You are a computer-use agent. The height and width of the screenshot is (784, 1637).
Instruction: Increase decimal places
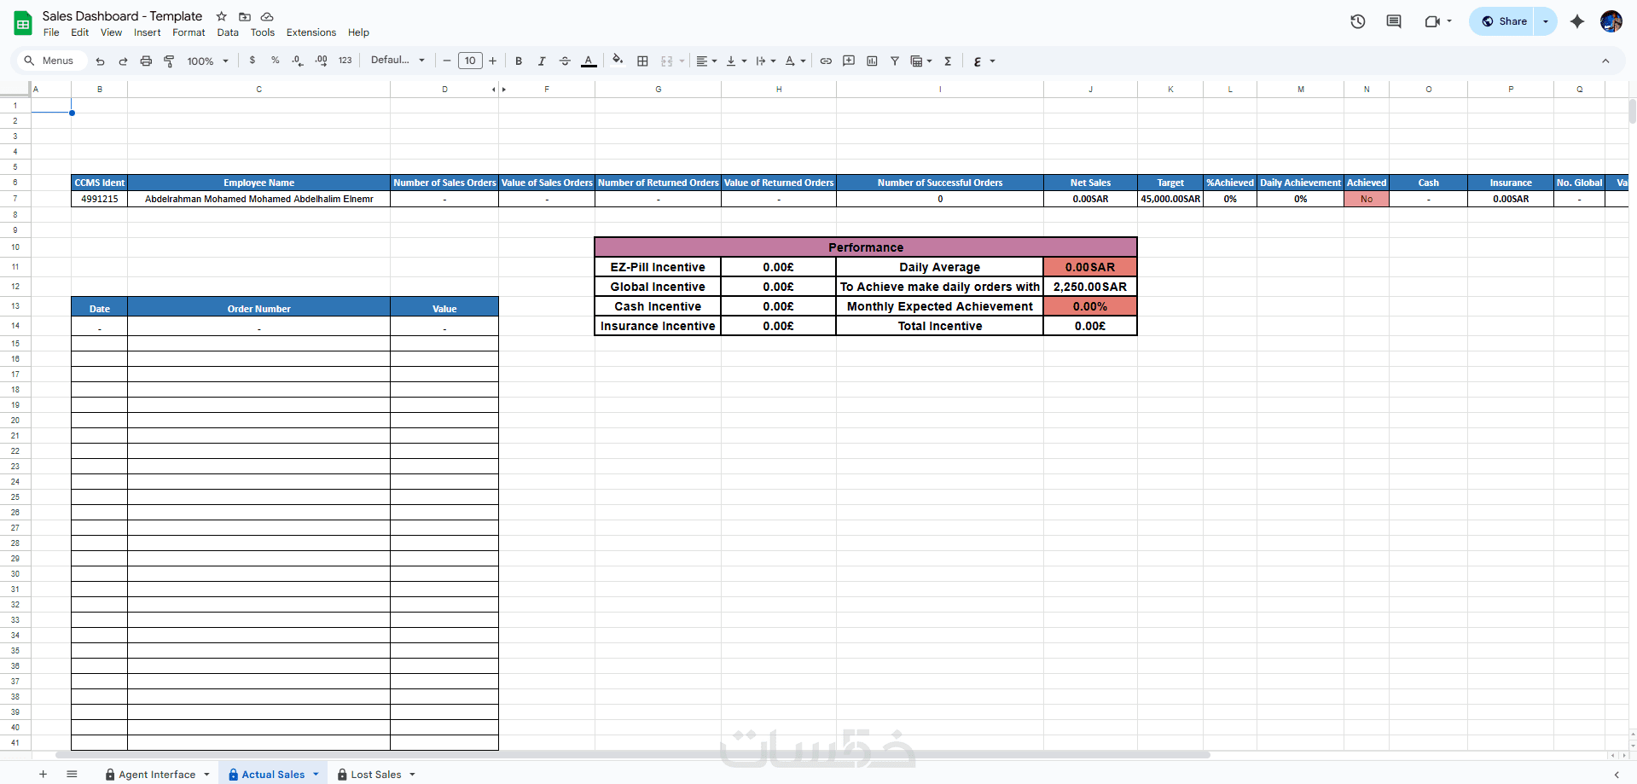coord(321,61)
